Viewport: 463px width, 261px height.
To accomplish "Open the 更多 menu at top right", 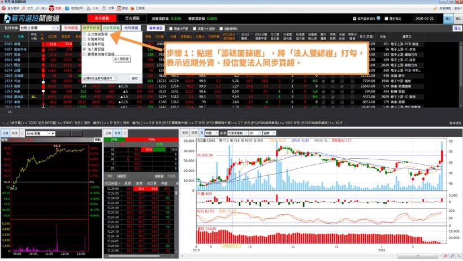I will 457,8.
